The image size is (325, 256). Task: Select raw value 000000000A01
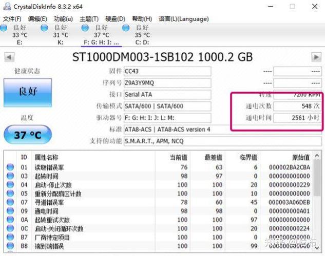[290, 211]
